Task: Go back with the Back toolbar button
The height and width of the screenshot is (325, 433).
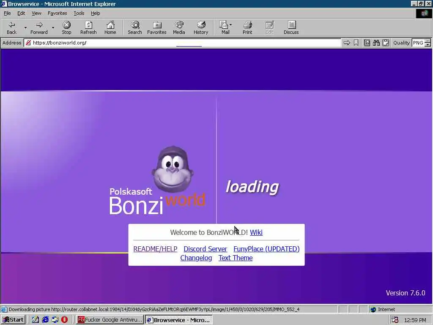Action: point(11,28)
